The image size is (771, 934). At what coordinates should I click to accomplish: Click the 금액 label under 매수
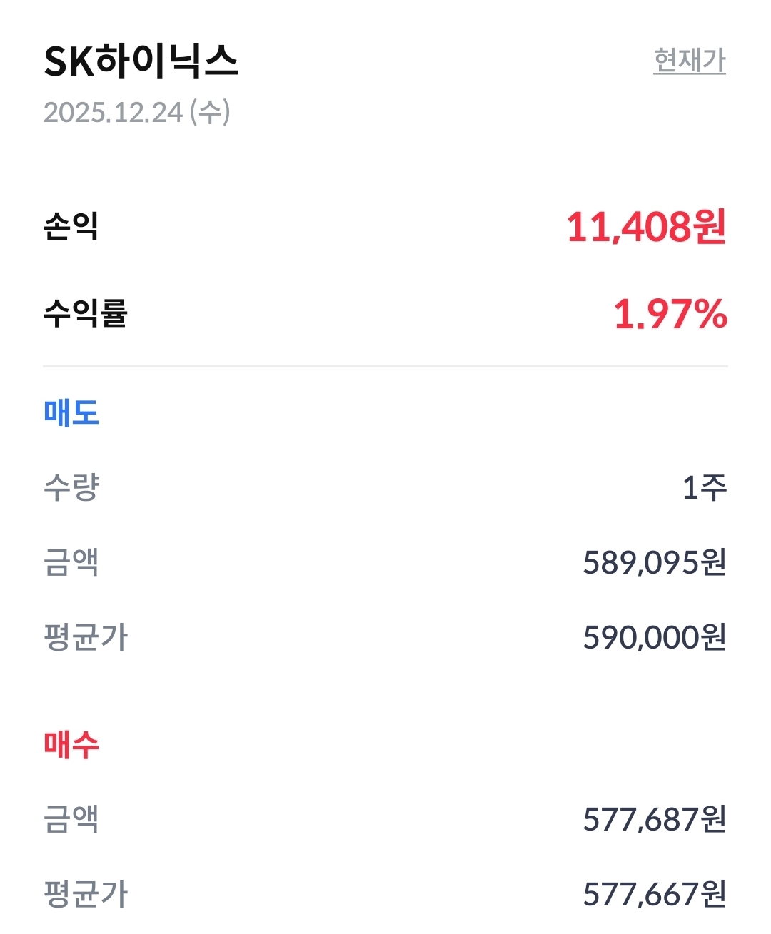(71, 819)
